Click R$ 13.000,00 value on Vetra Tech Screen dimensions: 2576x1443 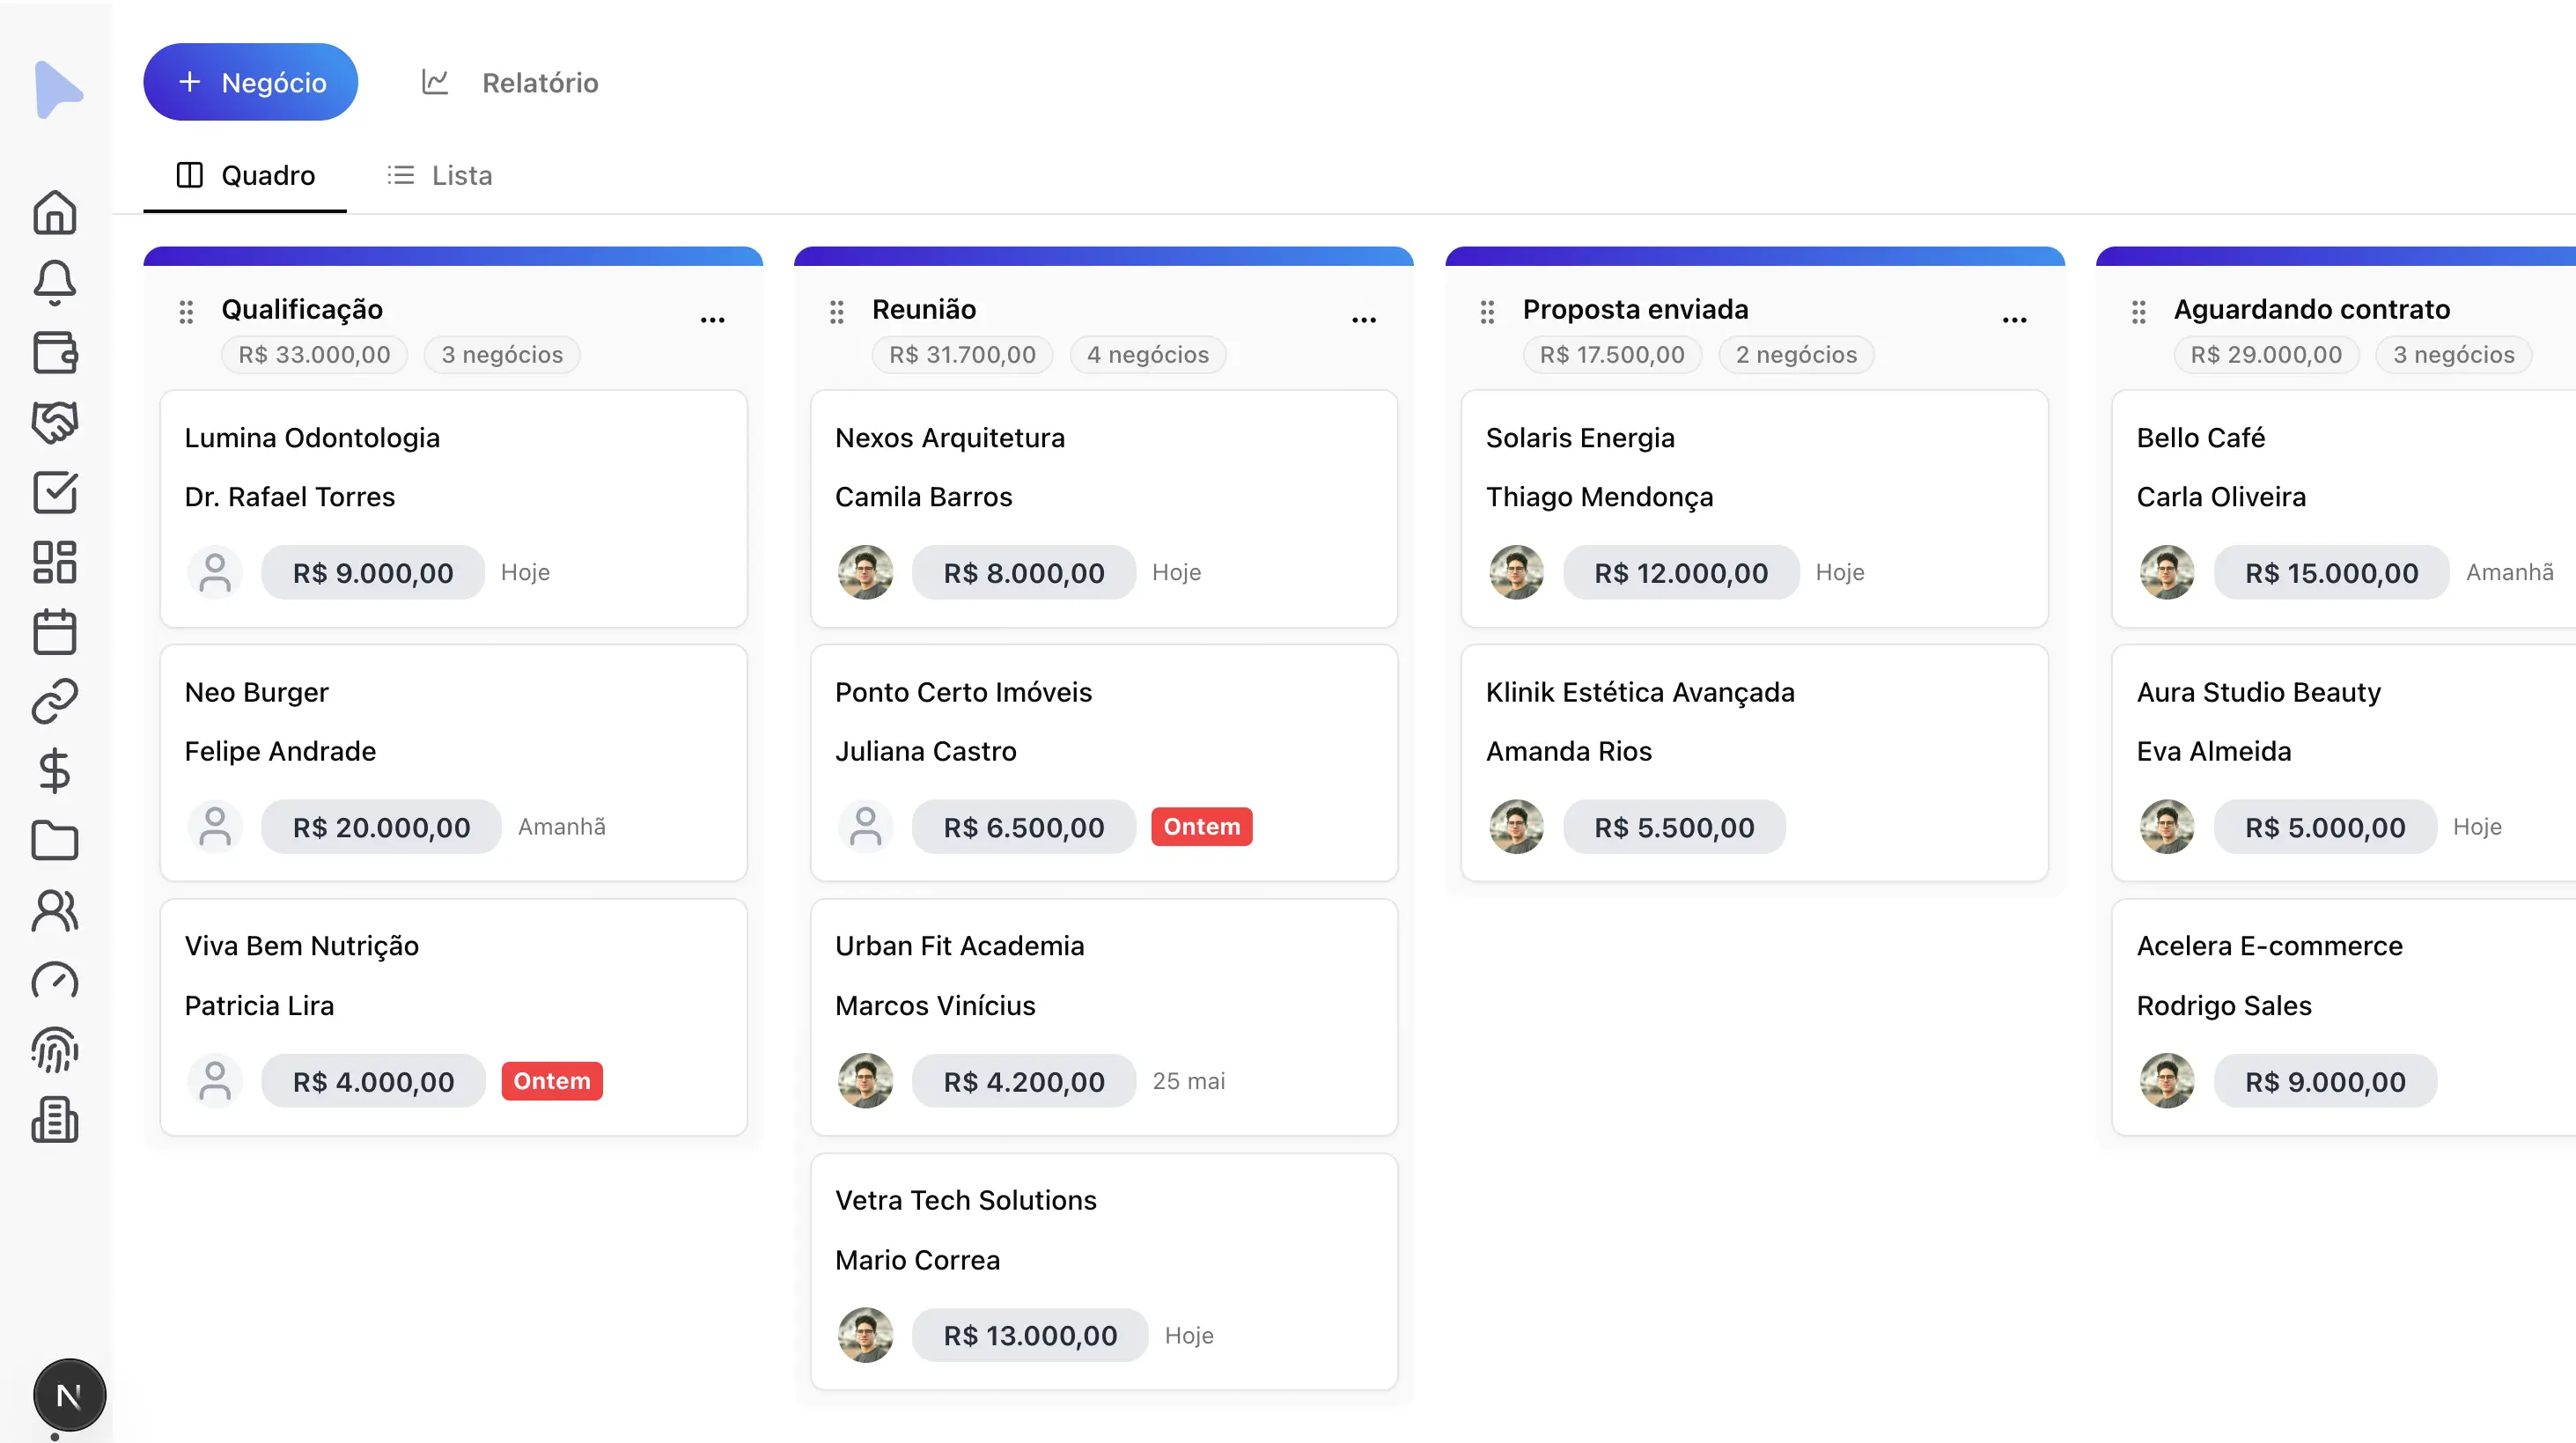(x=1030, y=1335)
